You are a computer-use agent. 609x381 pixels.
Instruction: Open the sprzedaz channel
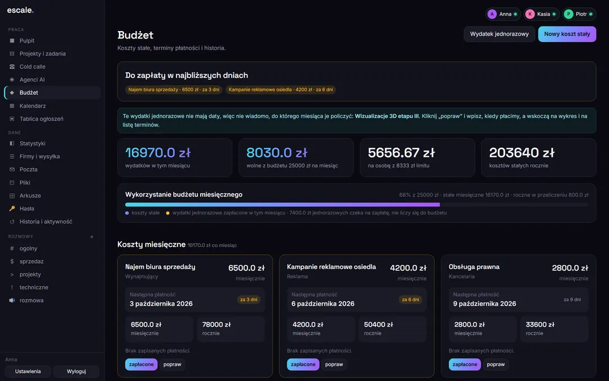click(x=52, y=261)
